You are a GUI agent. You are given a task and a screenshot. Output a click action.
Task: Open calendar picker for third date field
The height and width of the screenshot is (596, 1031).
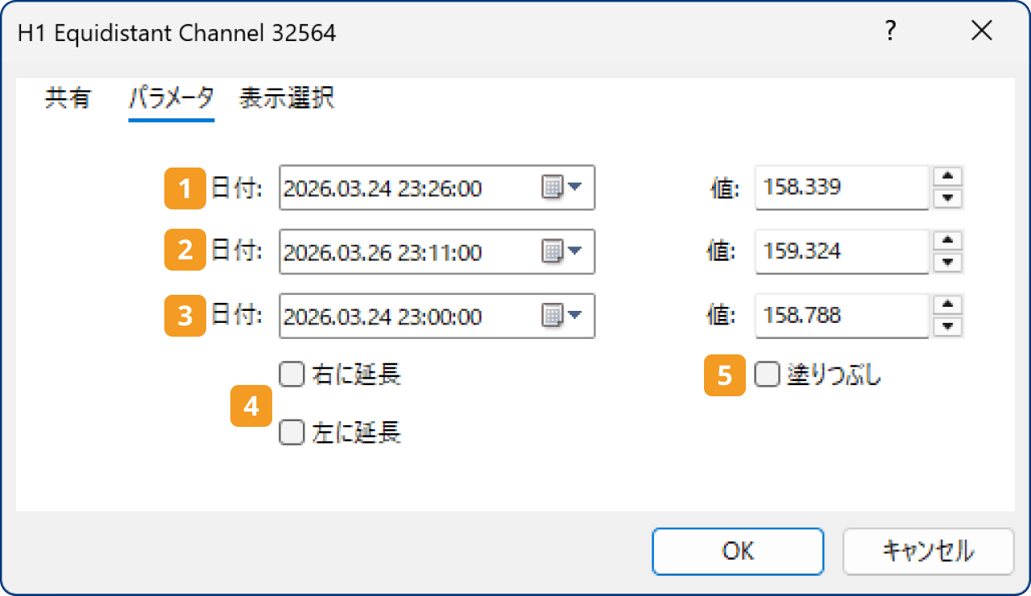pyautogui.click(x=561, y=315)
